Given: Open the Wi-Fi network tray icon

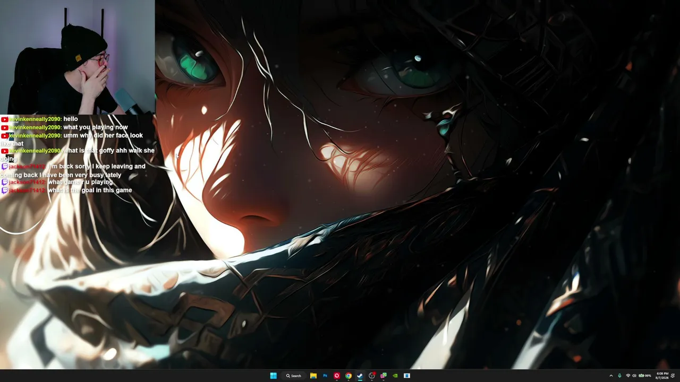Looking at the screenshot, I should [x=628, y=376].
